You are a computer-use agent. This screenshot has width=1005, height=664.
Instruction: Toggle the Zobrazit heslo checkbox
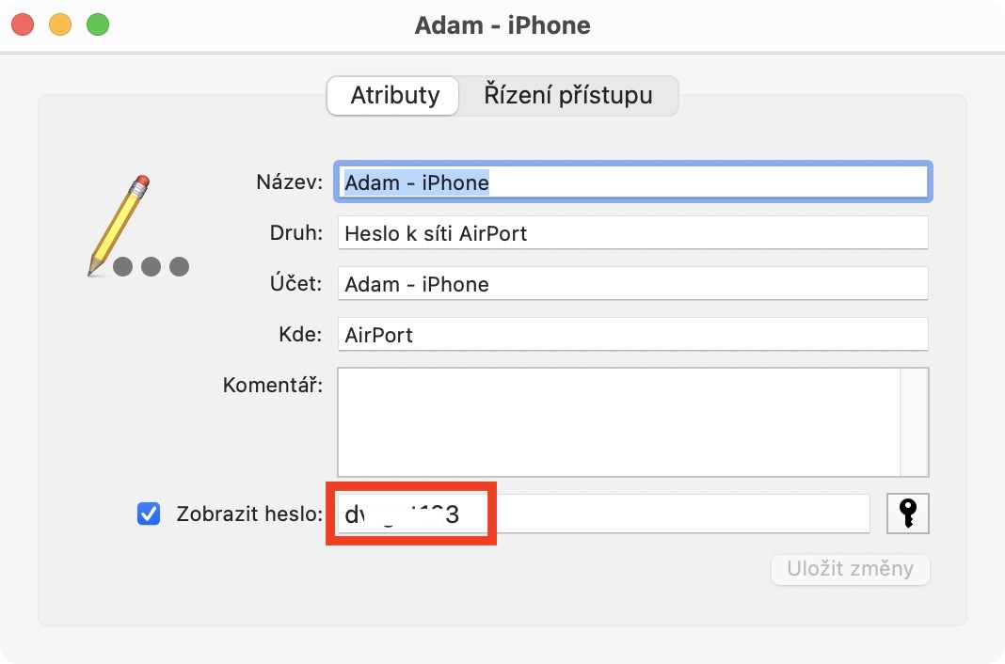point(149,514)
